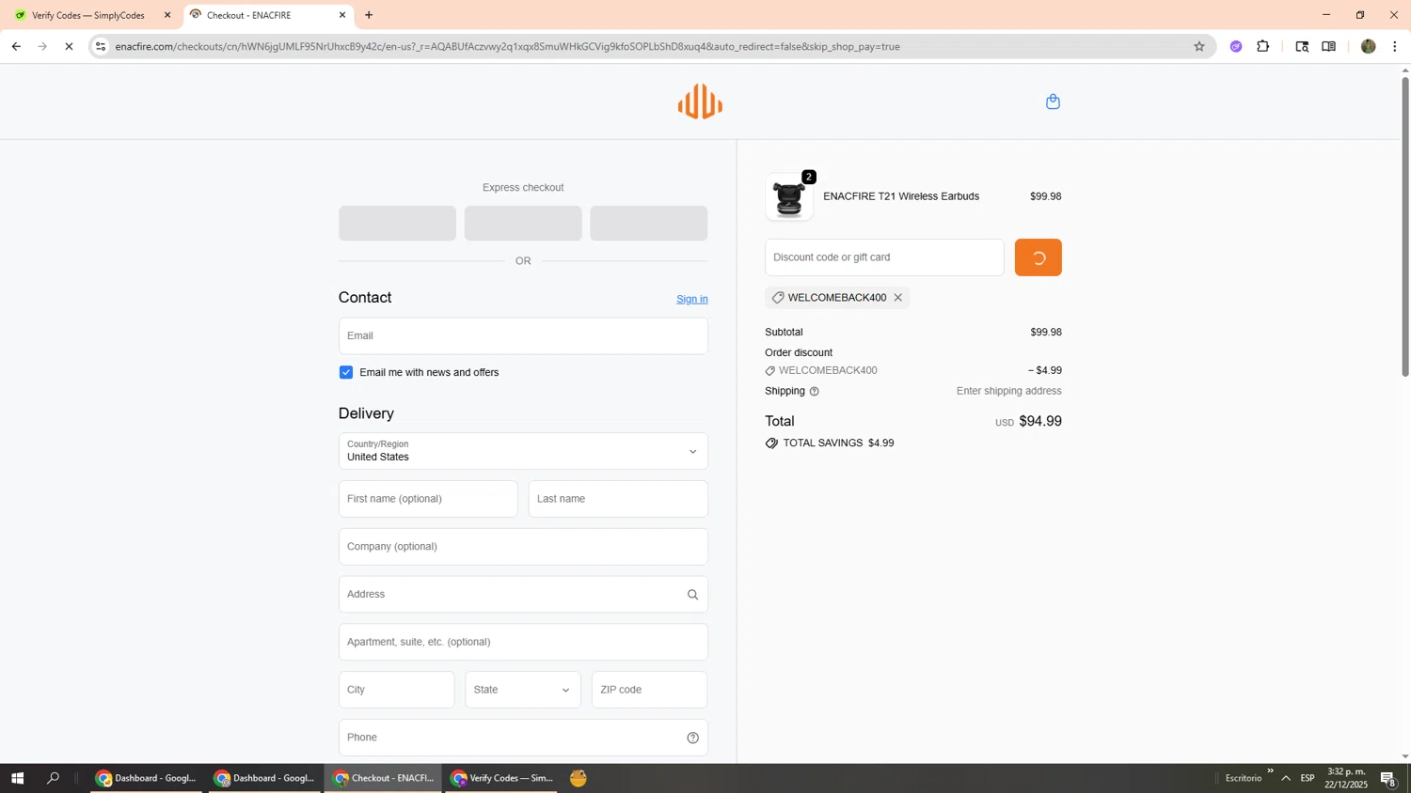Screen dimensions: 1411x793
Task: Expand the Country/Region dropdown
Action: (523, 452)
